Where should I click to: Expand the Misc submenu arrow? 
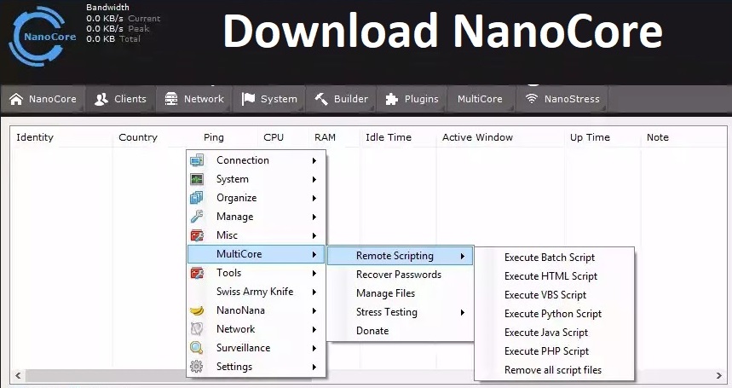314,236
